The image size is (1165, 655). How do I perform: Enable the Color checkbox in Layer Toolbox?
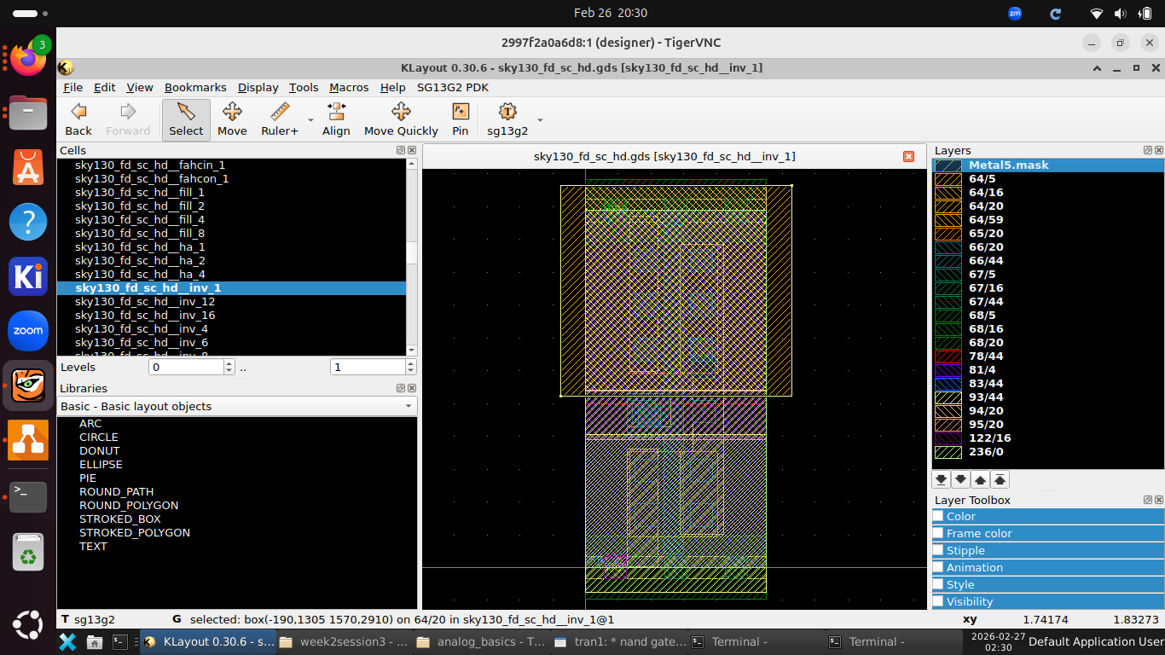(x=938, y=516)
